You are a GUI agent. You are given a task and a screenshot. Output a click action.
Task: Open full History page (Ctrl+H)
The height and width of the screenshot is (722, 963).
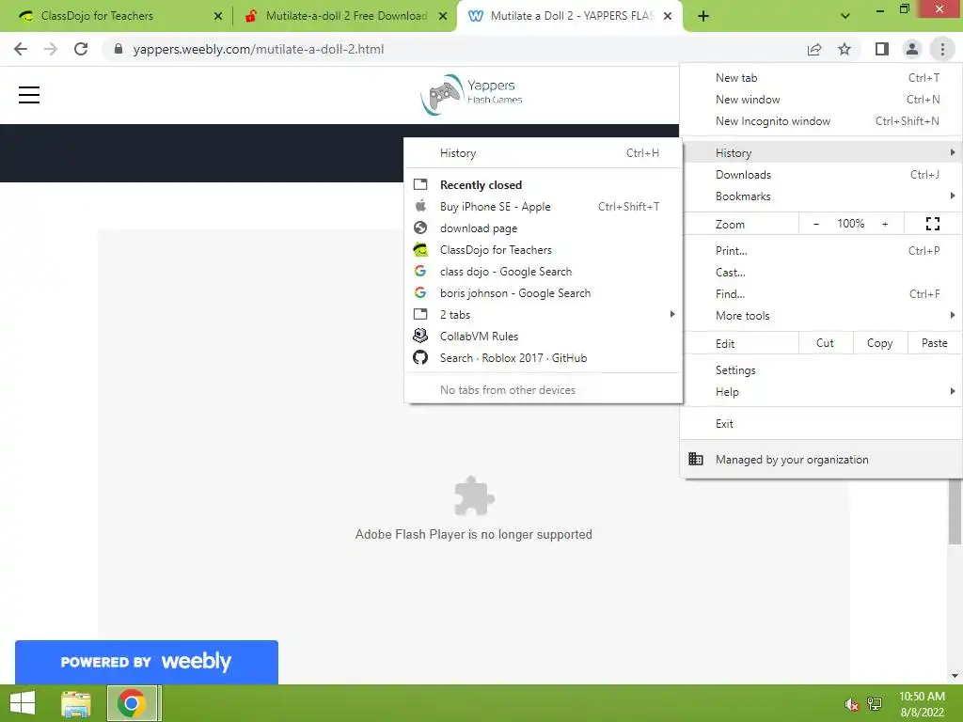tap(544, 153)
